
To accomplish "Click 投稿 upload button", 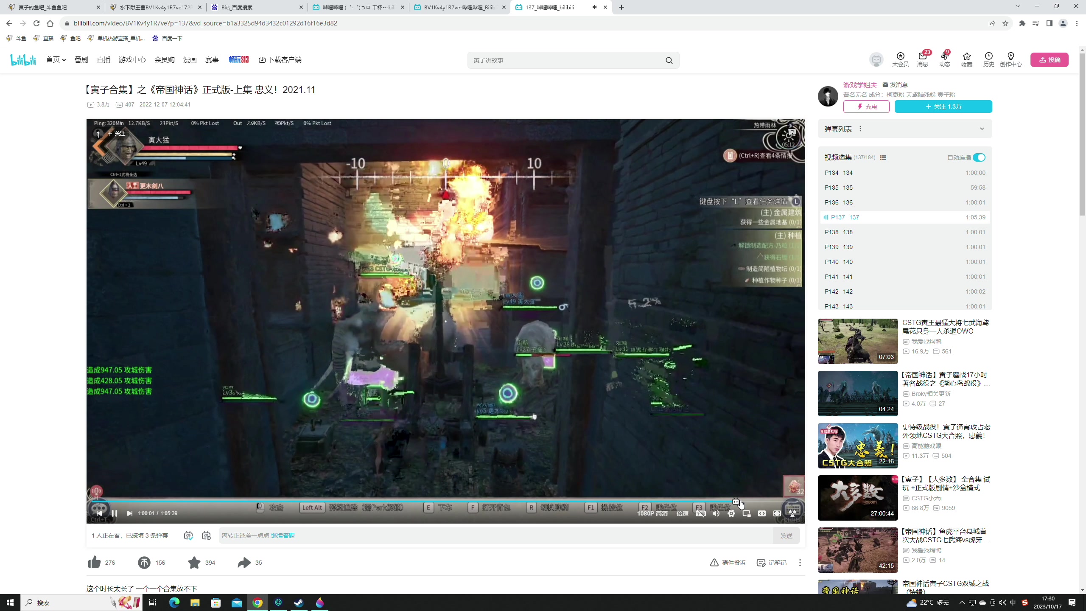I will coord(1050,60).
